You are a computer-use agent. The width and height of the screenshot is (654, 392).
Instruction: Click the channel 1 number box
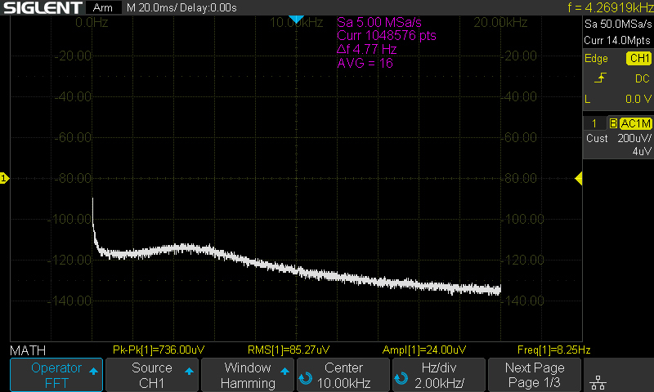pyautogui.click(x=594, y=123)
